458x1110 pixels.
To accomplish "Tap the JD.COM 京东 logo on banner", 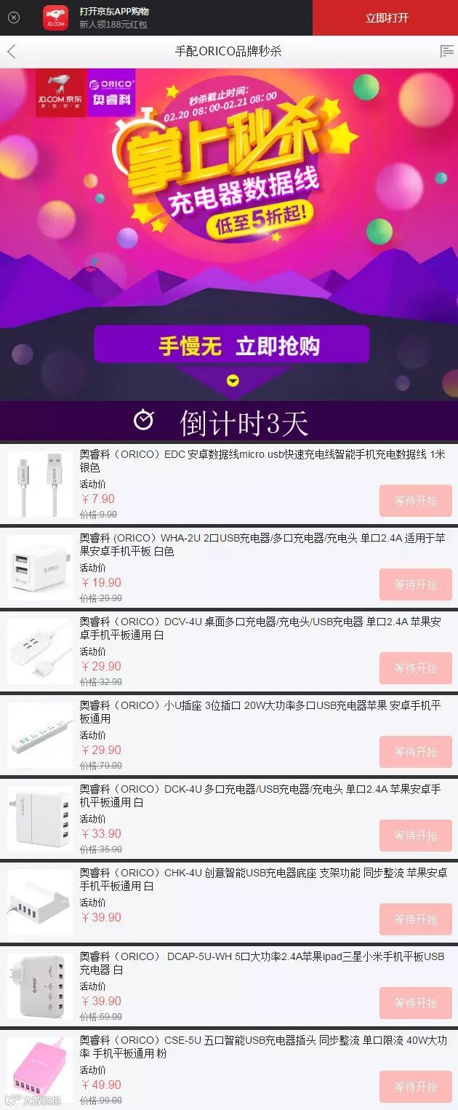I will tap(61, 92).
